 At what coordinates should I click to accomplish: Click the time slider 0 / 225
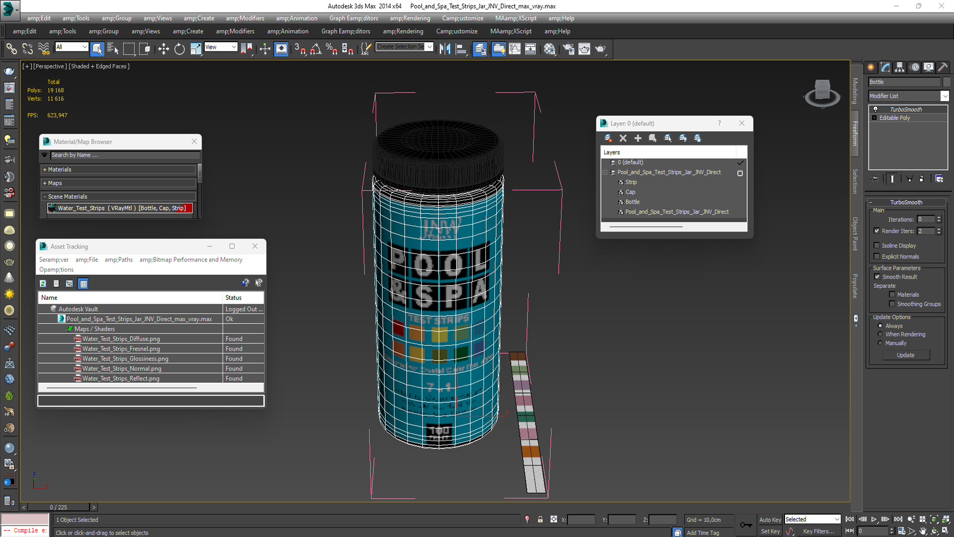coord(59,507)
